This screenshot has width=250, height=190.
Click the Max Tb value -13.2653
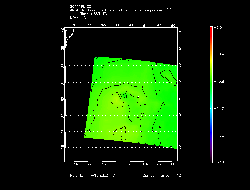pyautogui.click(x=99, y=175)
